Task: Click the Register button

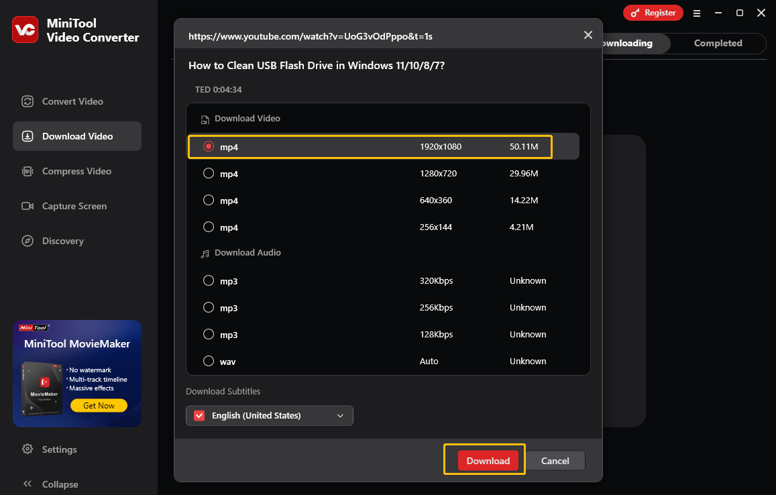Action: pyautogui.click(x=653, y=13)
